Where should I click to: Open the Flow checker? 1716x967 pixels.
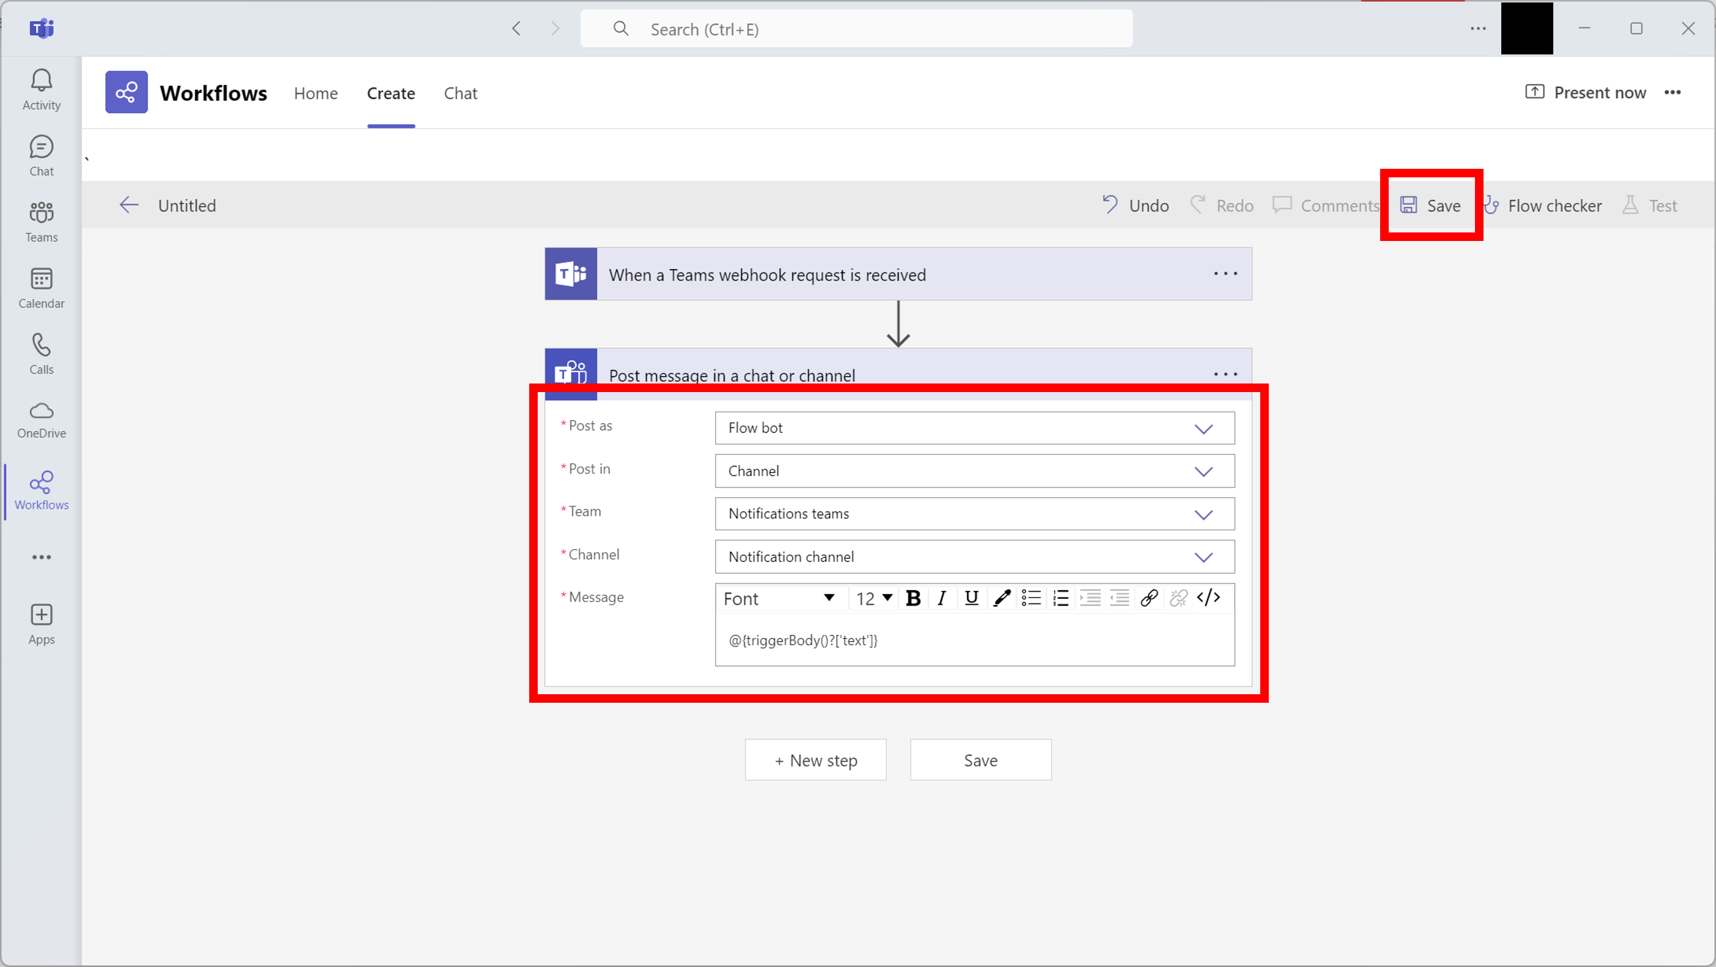coord(1543,205)
